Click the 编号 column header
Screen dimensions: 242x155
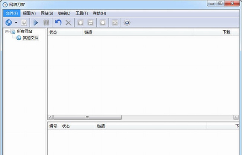click(53, 126)
